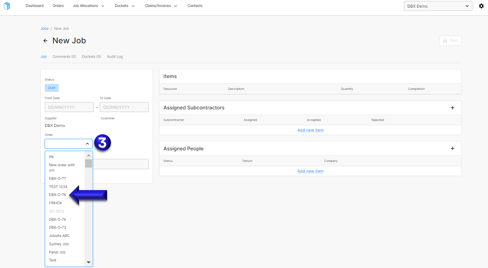Open settings via the gear icon
Viewport: 488px width, 268px height.
click(x=481, y=6)
